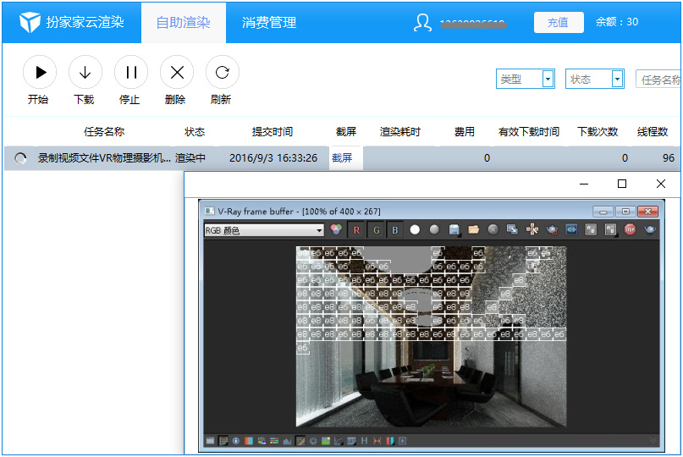Viewport: 683px width, 457px height.
Task: Click the 充值 recharge button
Action: click(x=558, y=23)
